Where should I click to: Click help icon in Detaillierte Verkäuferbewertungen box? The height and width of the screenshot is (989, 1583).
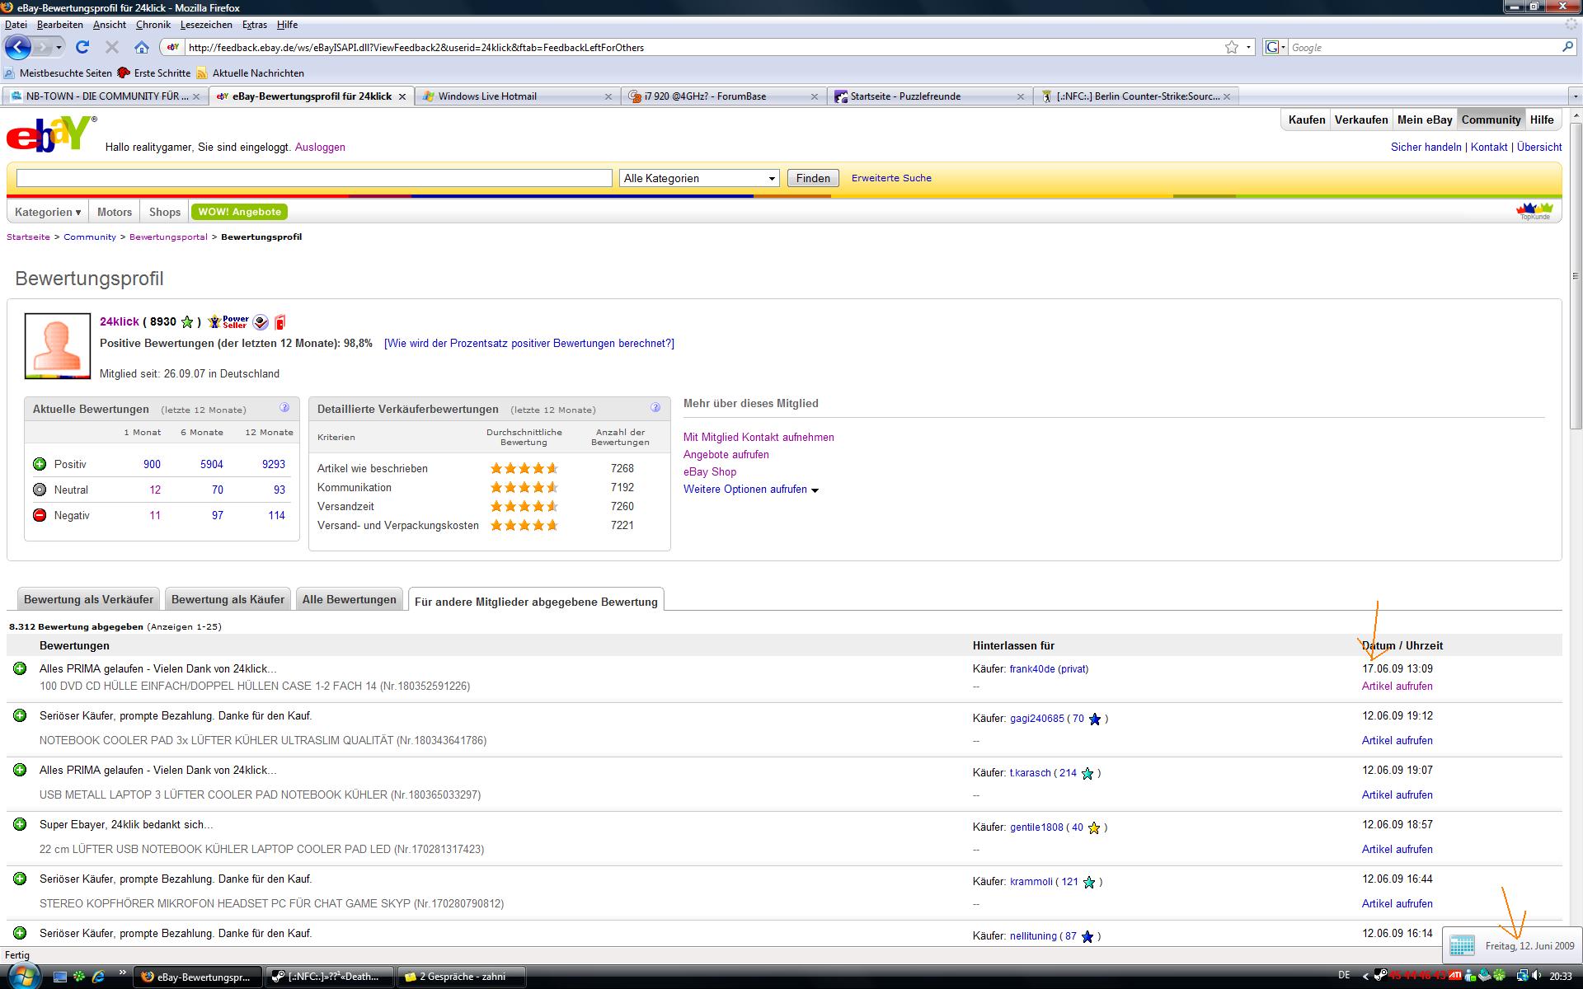[655, 408]
